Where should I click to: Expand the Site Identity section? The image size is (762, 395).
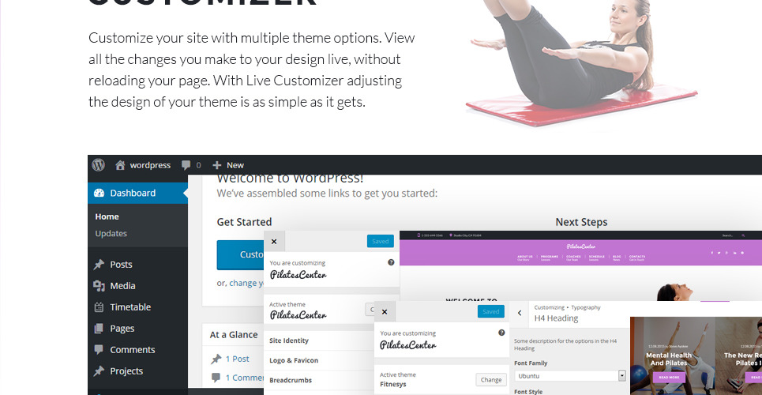tap(319, 340)
